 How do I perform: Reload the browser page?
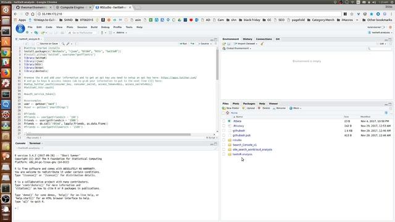(x=27, y=14)
